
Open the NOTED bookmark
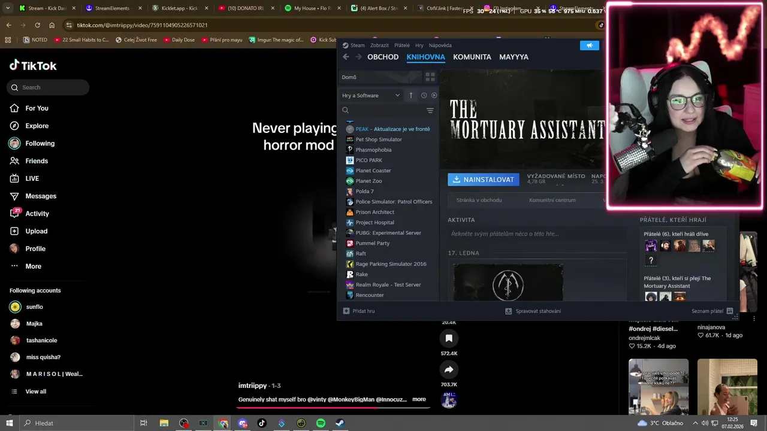click(35, 40)
